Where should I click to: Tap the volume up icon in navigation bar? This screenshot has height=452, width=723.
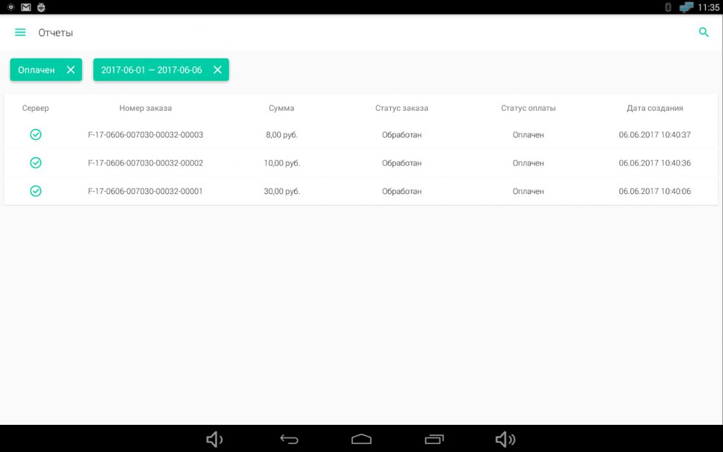point(505,439)
